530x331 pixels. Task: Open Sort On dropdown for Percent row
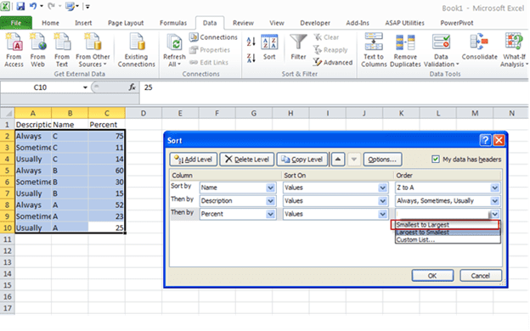click(x=382, y=214)
